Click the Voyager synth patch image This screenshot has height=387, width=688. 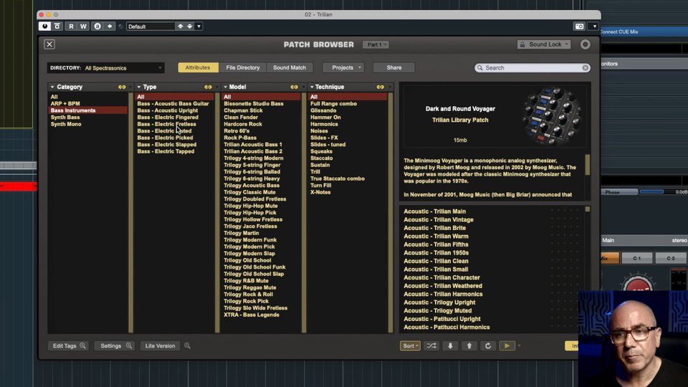[552, 116]
